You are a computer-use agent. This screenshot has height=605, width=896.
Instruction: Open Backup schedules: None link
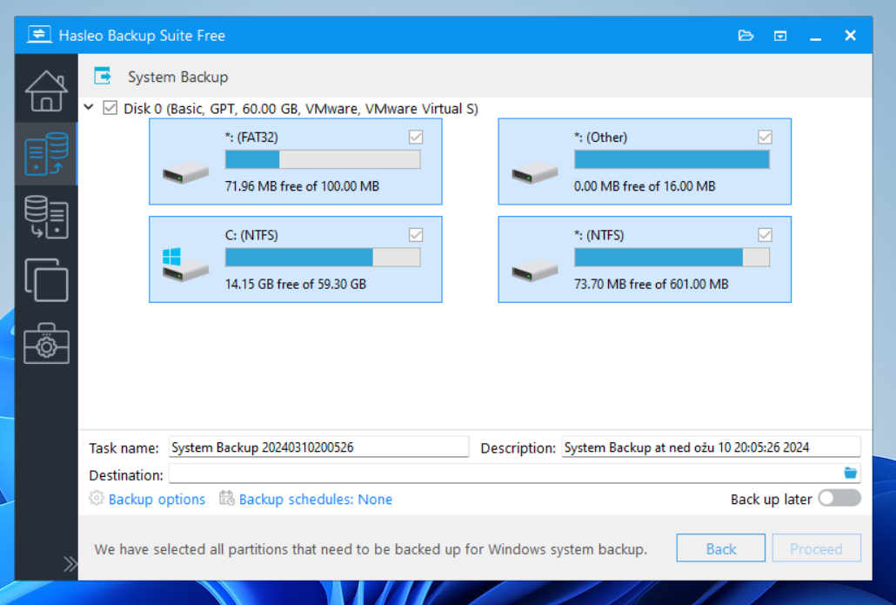[x=316, y=499]
